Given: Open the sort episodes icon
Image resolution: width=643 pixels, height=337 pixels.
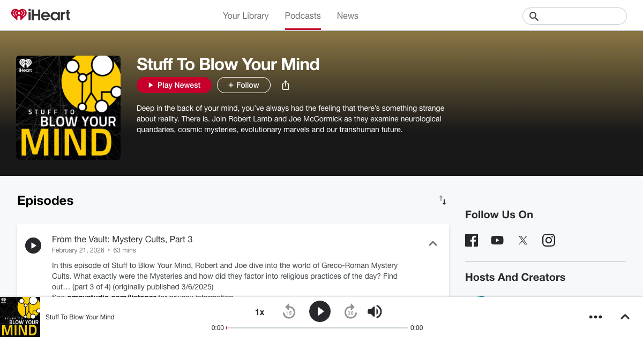Looking at the screenshot, I should click(x=443, y=200).
